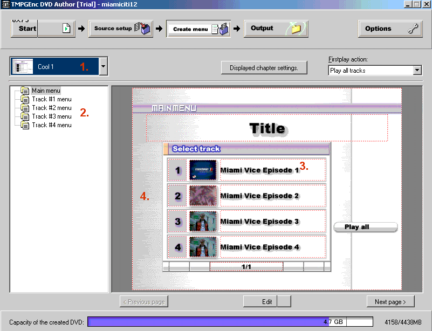This screenshot has width=432, height=331.
Task: Click the Miami Vice Episode 4 thumbnail
Action: 203,247
